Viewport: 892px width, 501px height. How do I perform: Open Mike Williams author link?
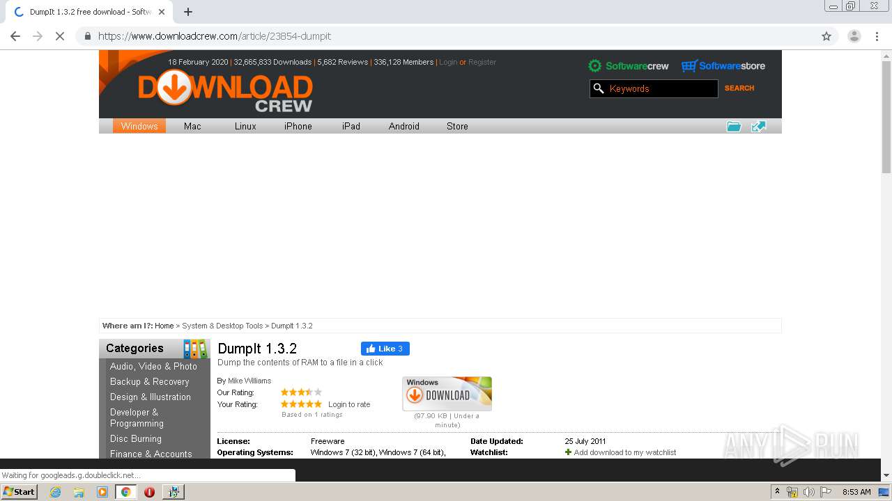(x=249, y=381)
